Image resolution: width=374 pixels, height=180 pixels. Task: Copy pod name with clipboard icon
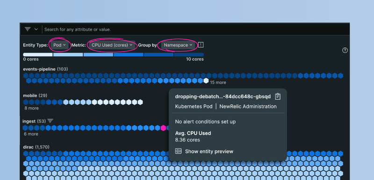click(278, 96)
